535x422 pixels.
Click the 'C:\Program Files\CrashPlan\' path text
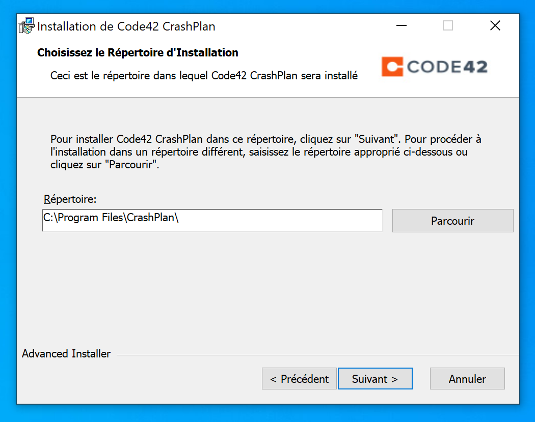[111, 218]
